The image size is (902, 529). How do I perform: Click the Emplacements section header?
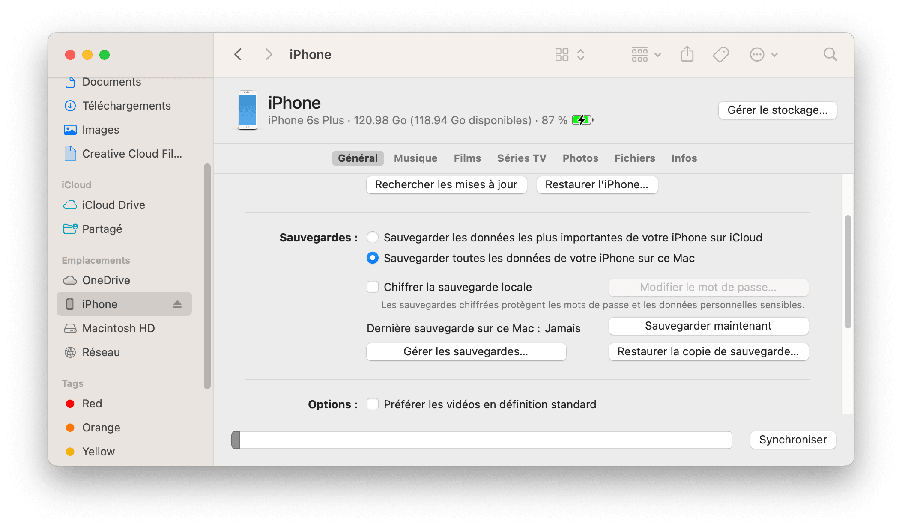coord(96,260)
